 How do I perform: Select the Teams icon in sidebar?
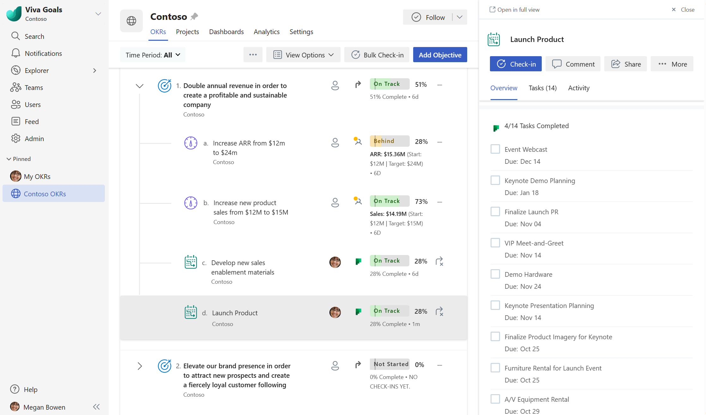pos(16,87)
